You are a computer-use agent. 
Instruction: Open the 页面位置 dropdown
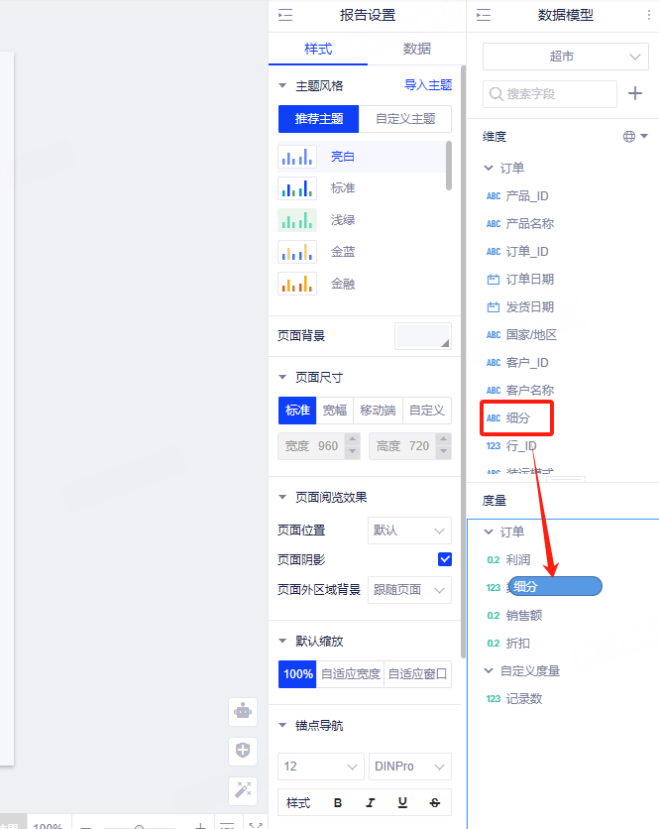pos(409,531)
